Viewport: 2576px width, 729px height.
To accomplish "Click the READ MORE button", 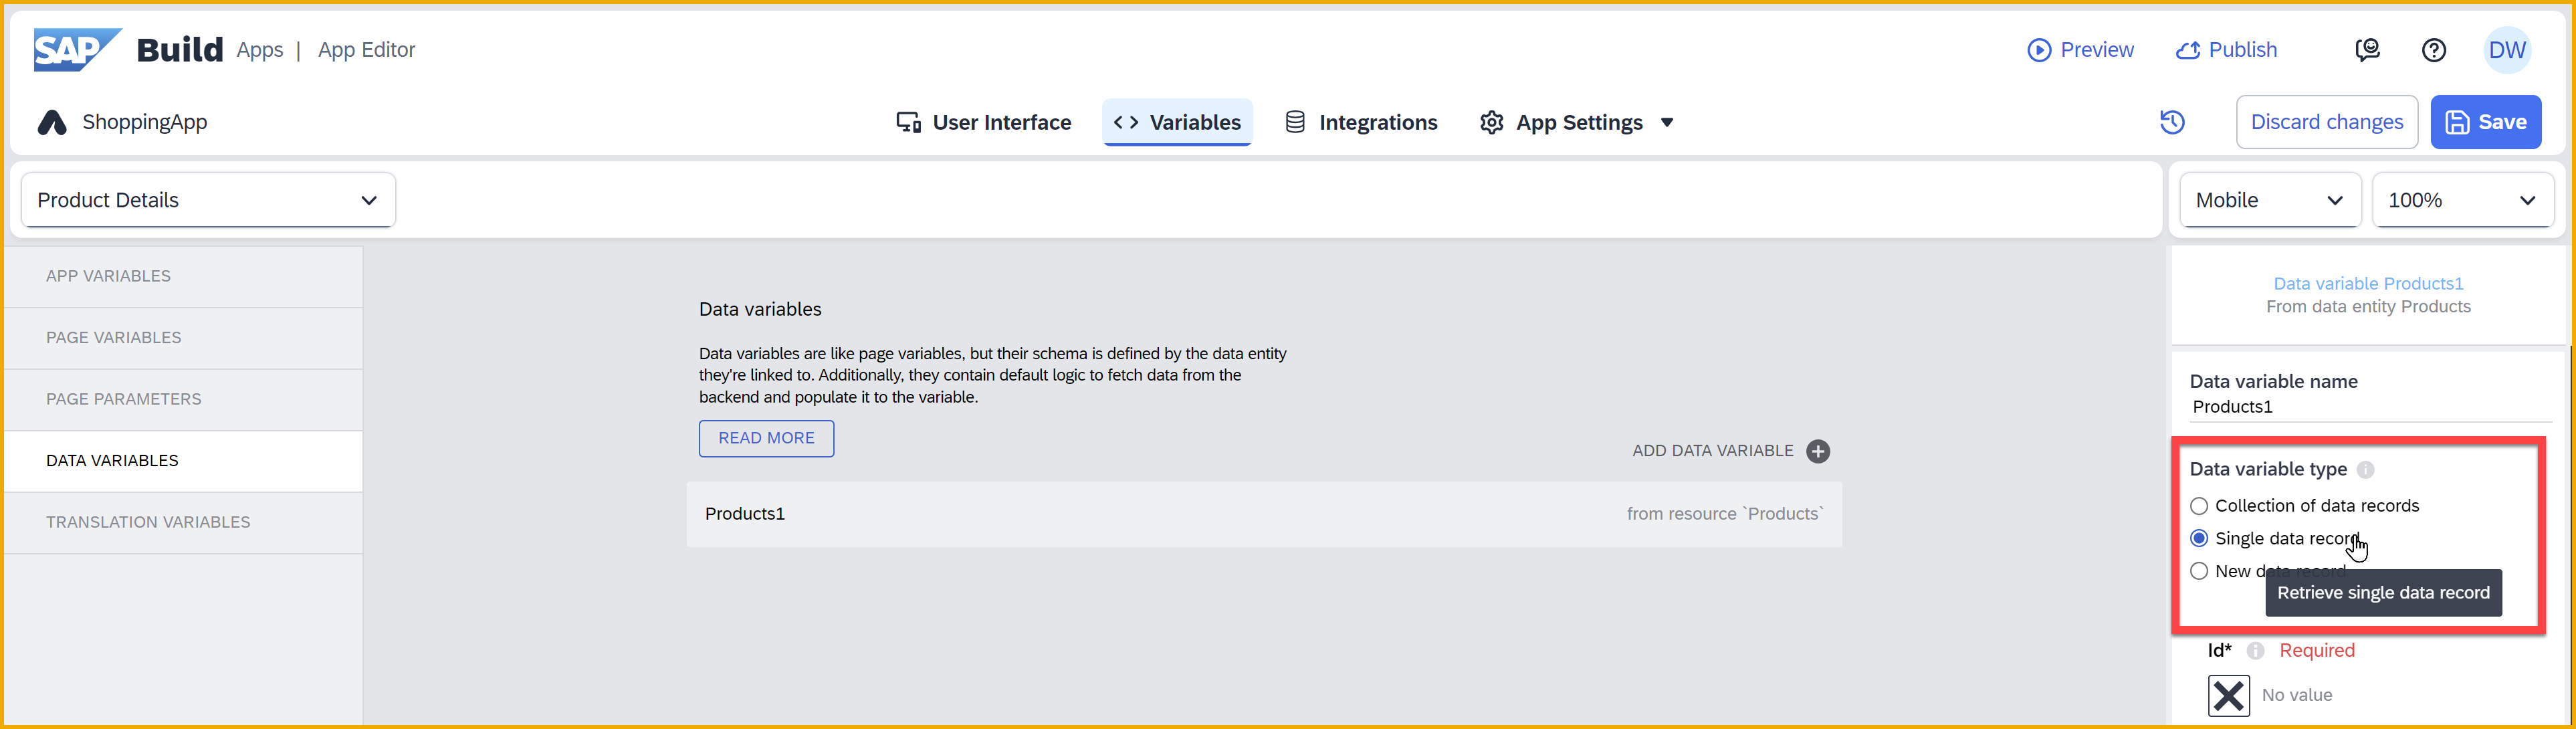I will 766,438.
